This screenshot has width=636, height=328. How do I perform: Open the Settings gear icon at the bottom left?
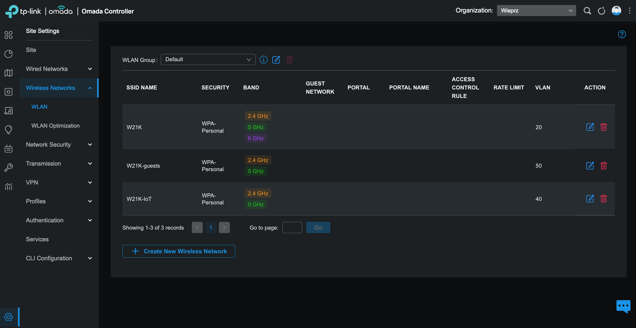pos(9,317)
